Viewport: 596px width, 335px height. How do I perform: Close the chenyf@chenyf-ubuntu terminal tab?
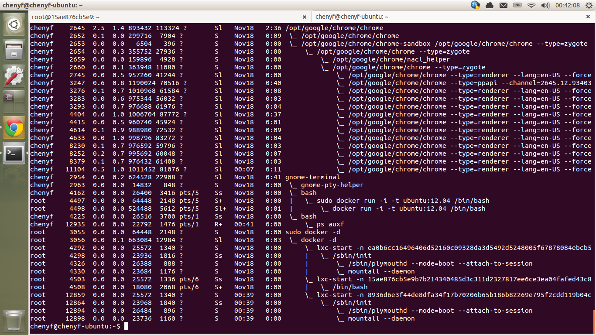pyautogui.click(x=589, y=17)
